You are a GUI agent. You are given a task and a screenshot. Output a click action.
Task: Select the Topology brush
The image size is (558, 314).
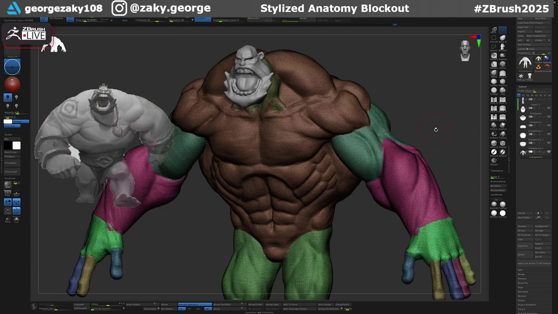pos(503,134)
